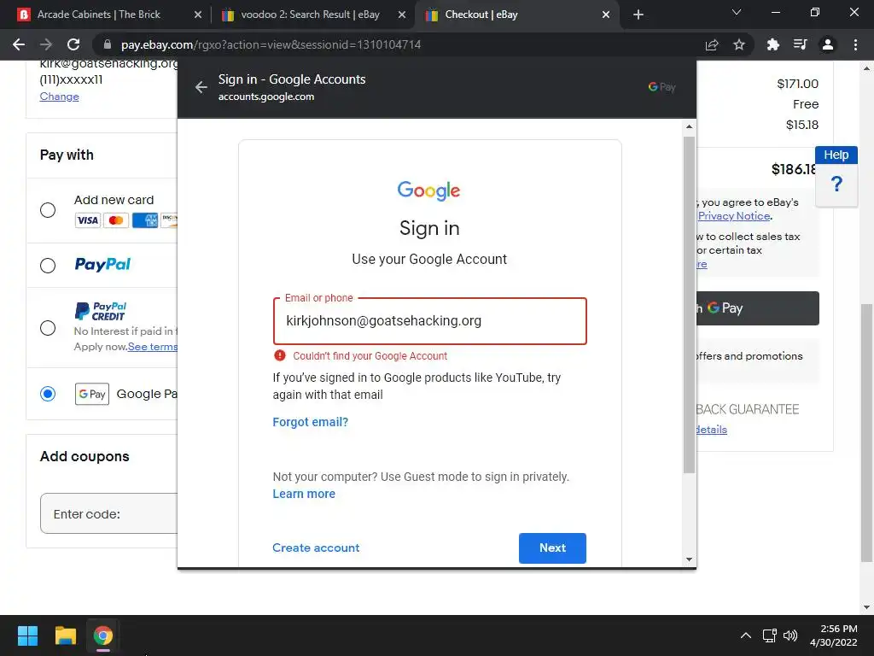Click the Visa card icon
Screen dimensions: 874x656
tap(88, 220)
